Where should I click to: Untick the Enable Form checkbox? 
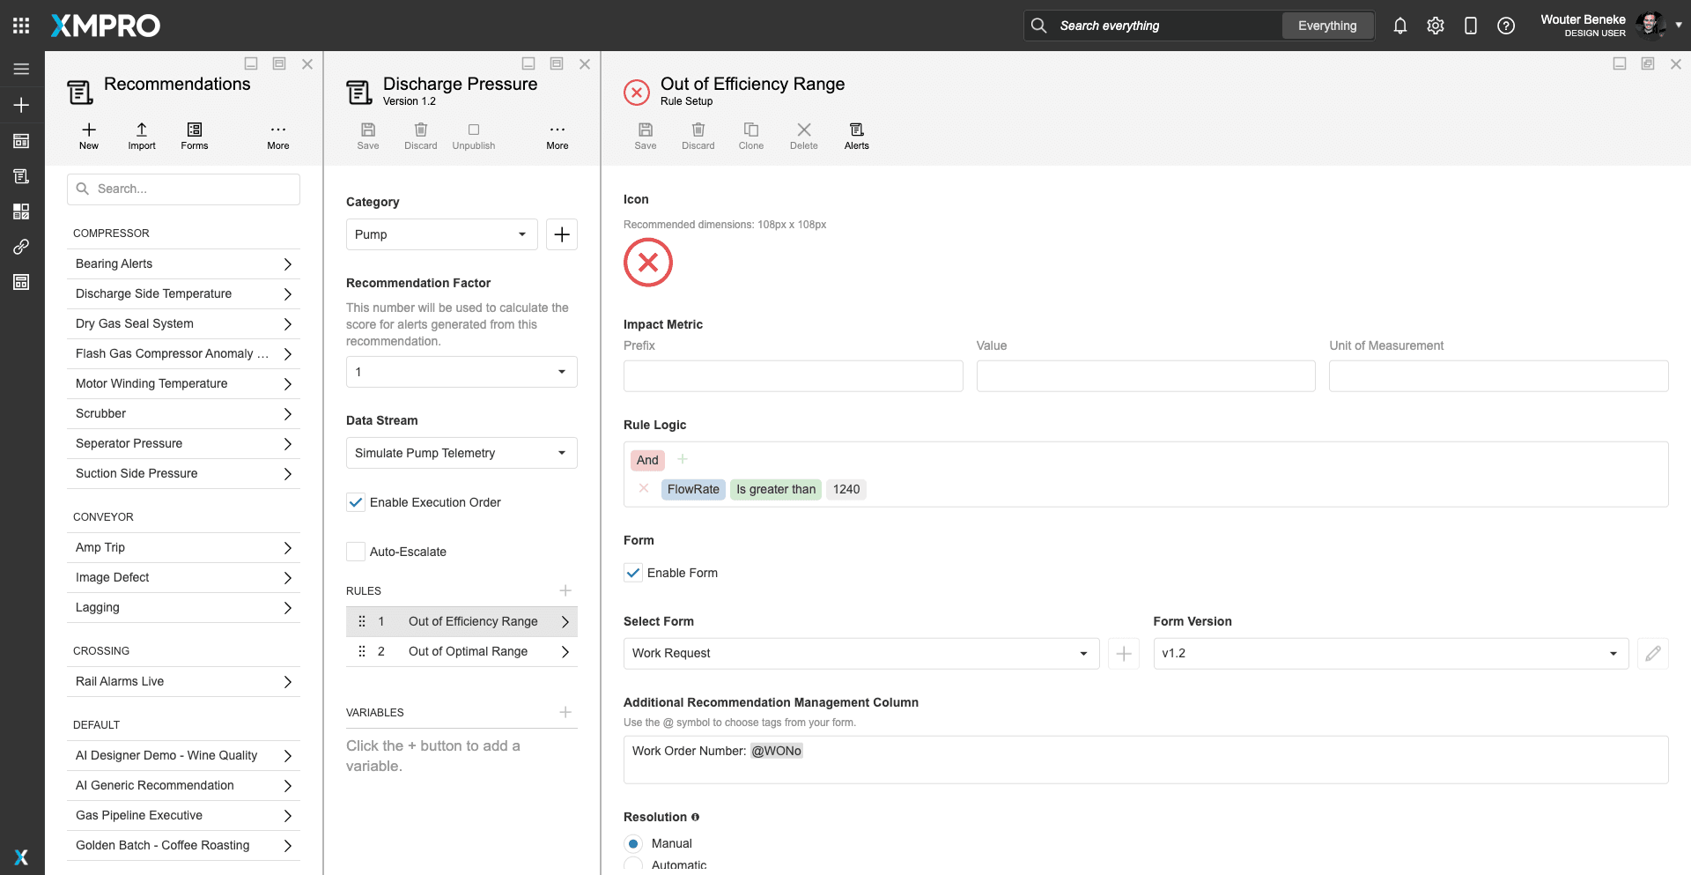tap(633, 573)
